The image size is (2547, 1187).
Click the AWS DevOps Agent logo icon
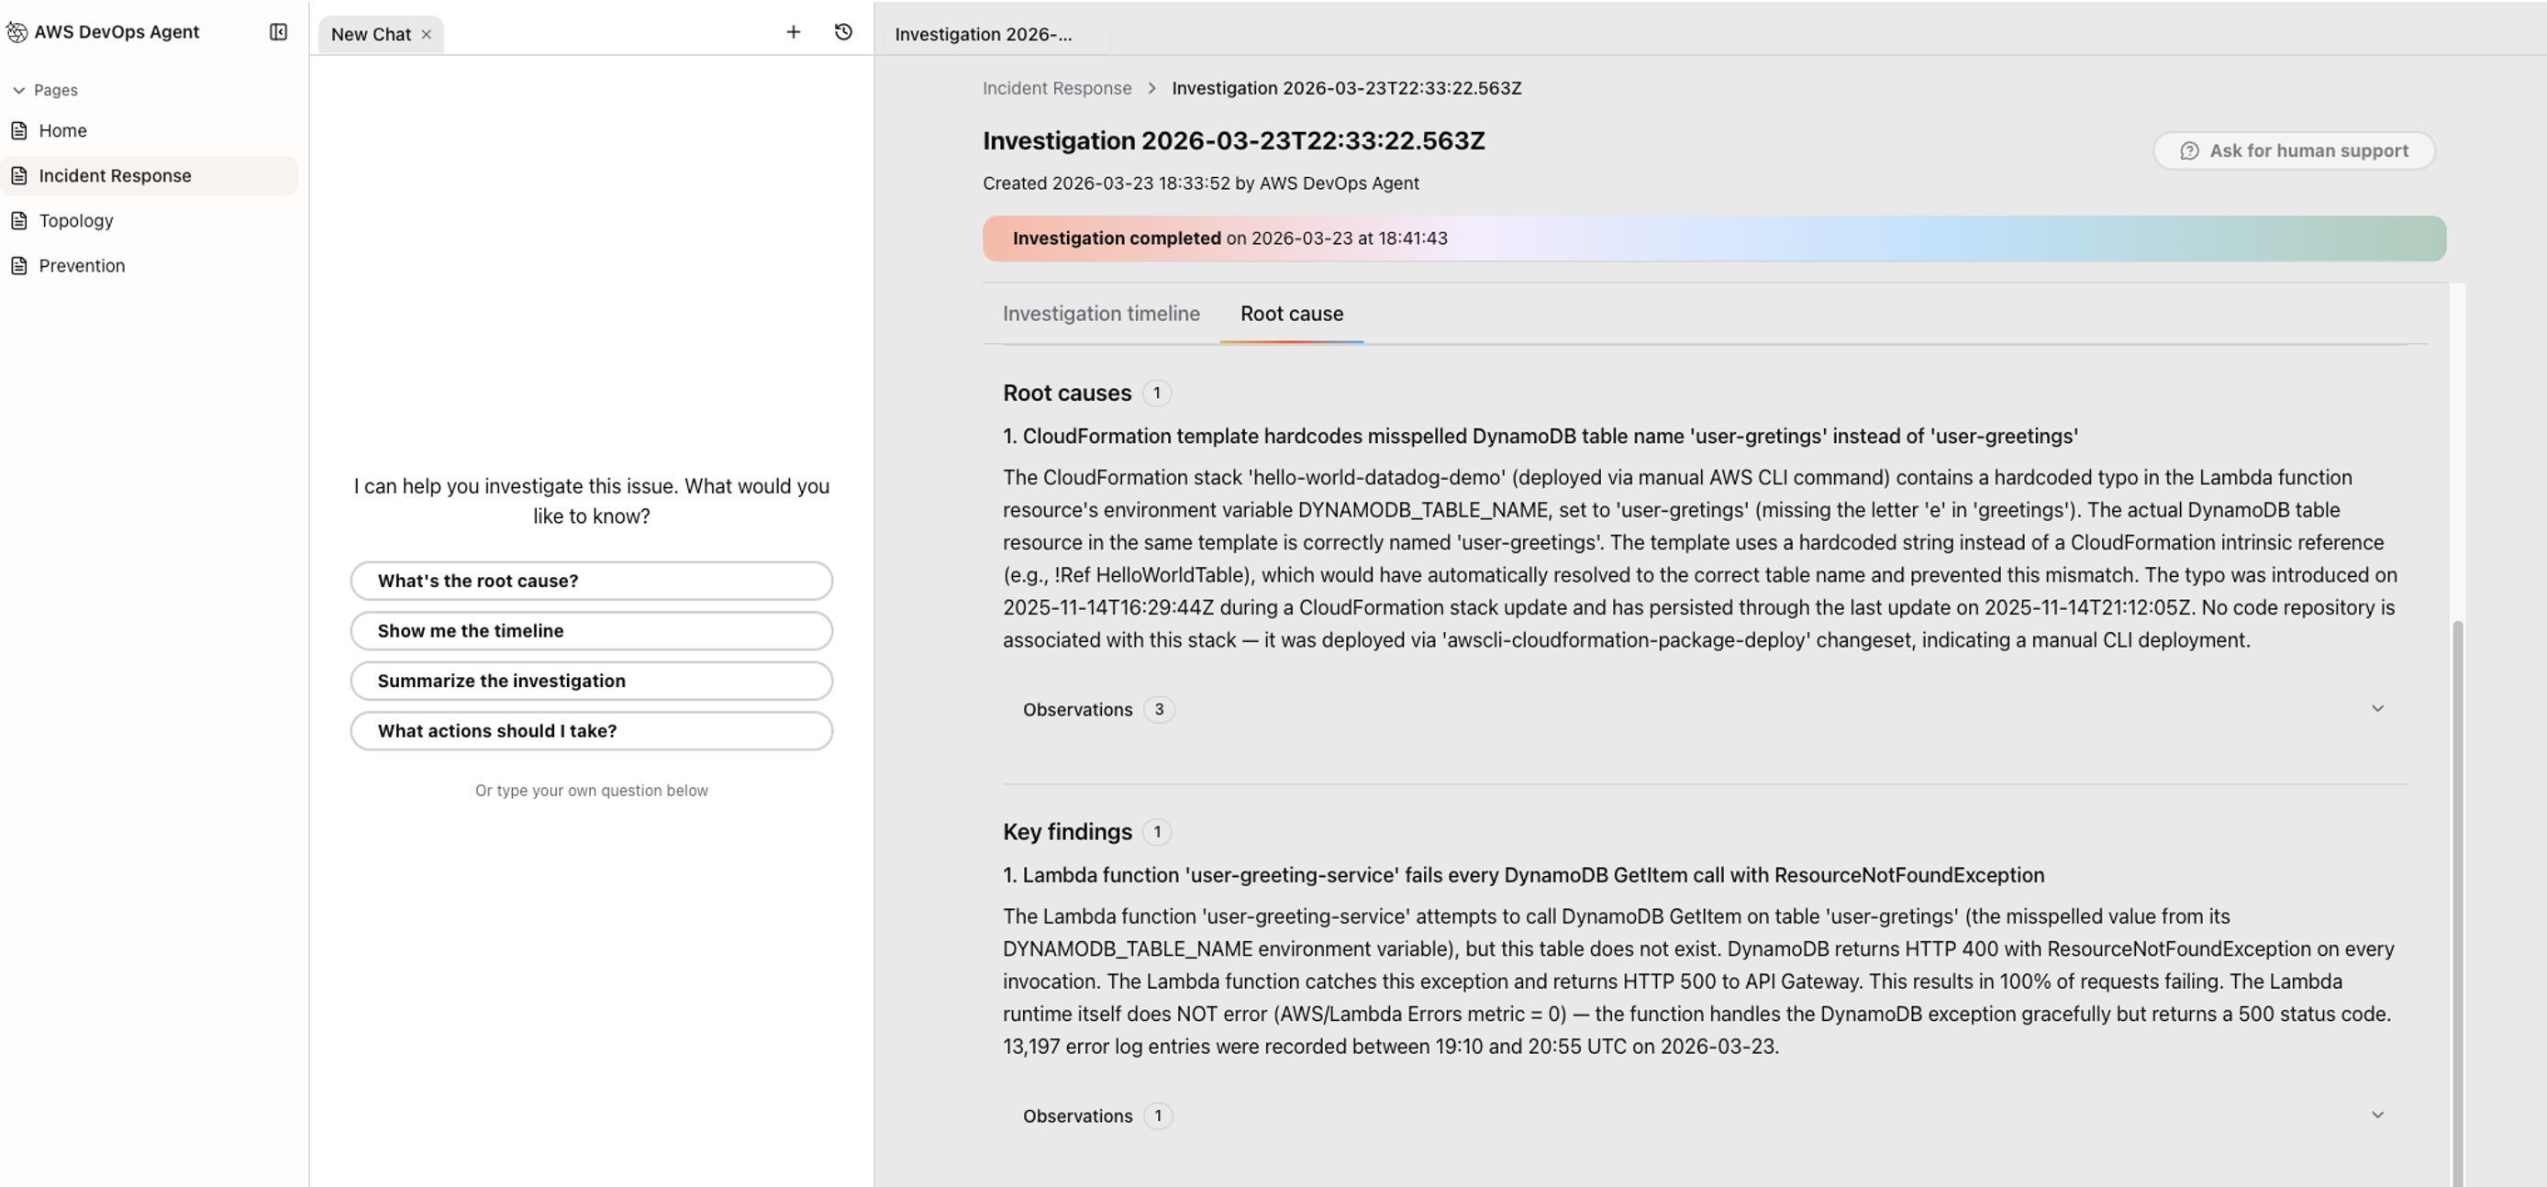tap(17, 31)
